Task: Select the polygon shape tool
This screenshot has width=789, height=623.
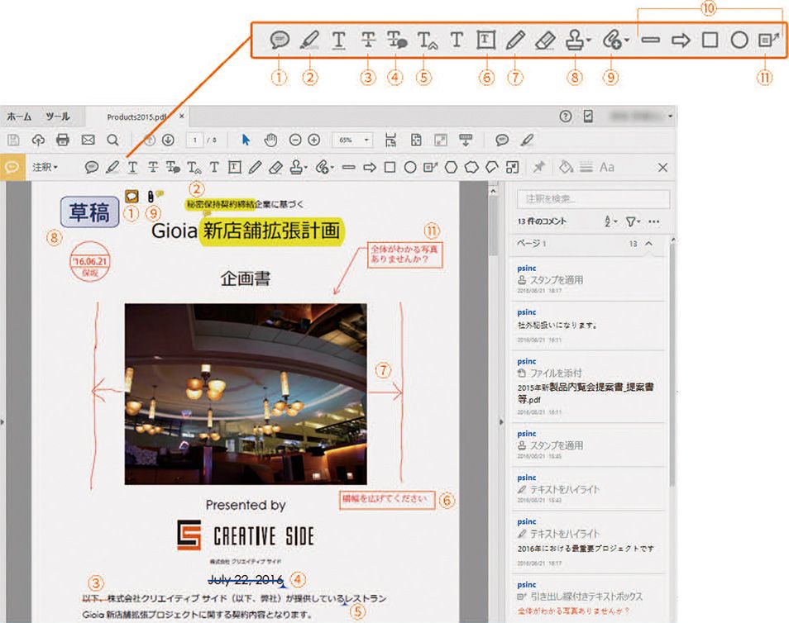Action: pos(451,167)
